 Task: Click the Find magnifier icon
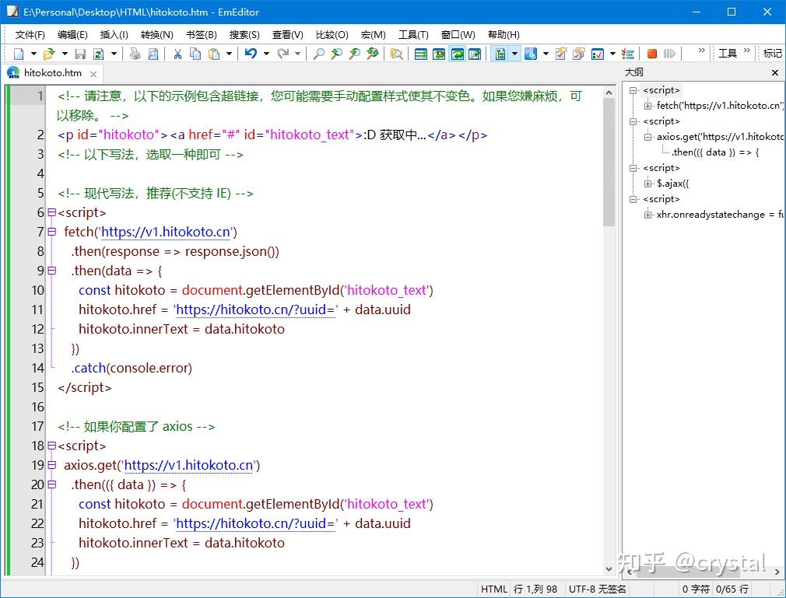point(318,54)
